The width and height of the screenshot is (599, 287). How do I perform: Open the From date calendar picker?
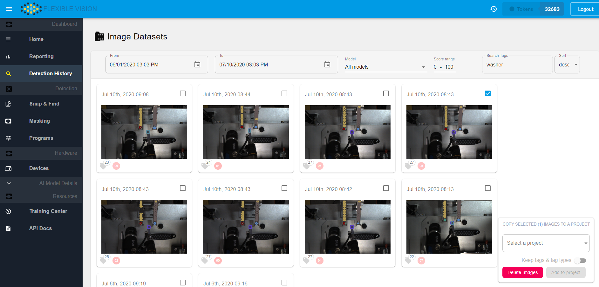tap(197, 65)
